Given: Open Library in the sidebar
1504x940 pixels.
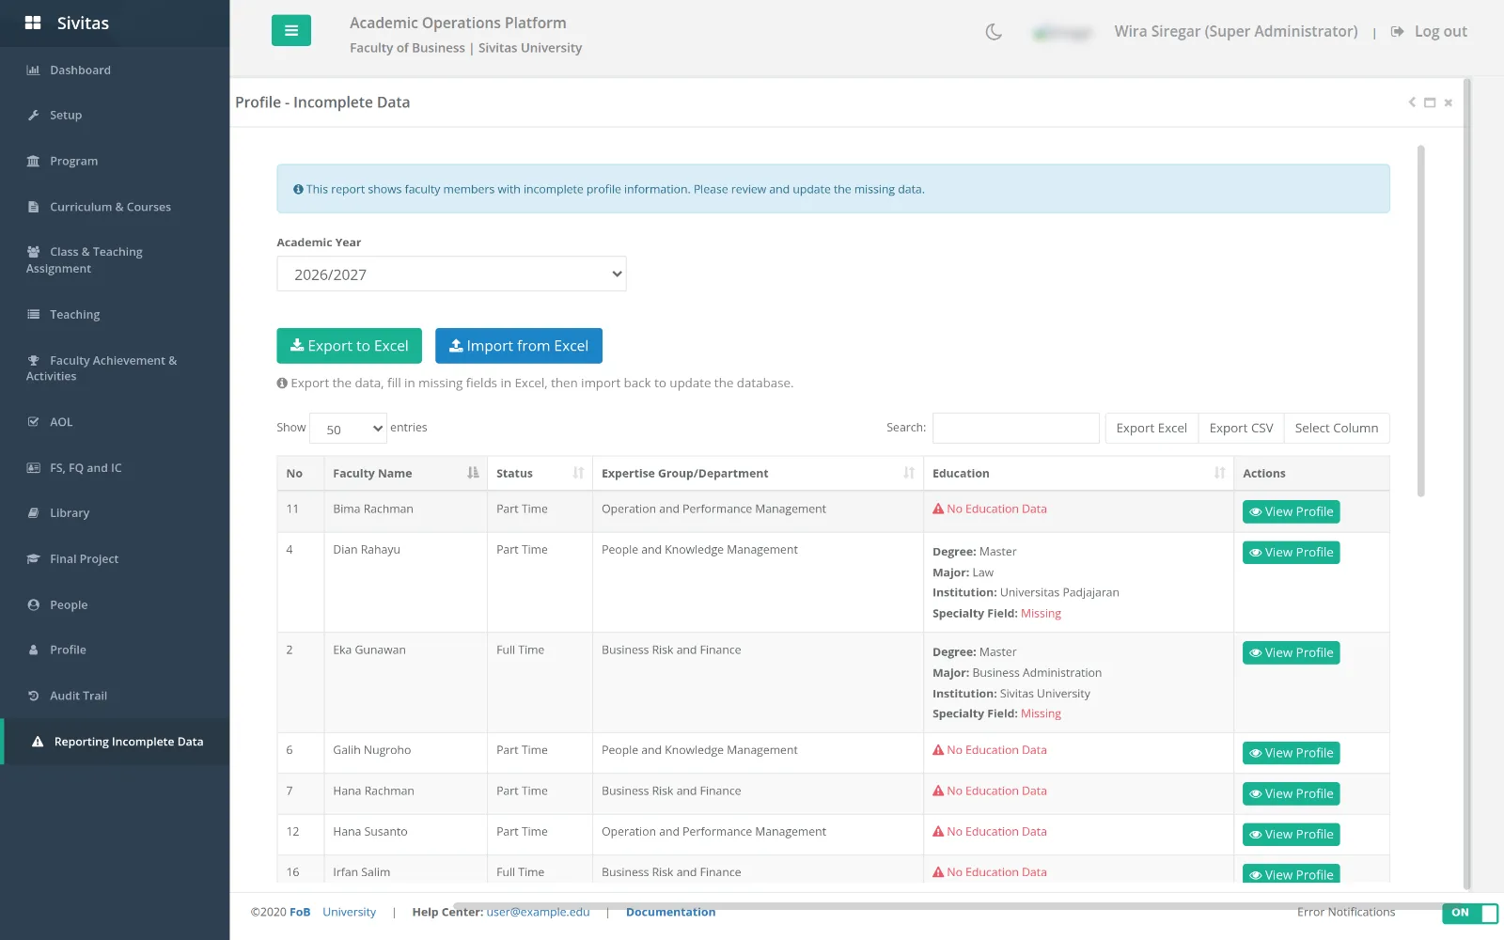Looking at the screenshot, I should pyautogui.click(x=115, y=513).
